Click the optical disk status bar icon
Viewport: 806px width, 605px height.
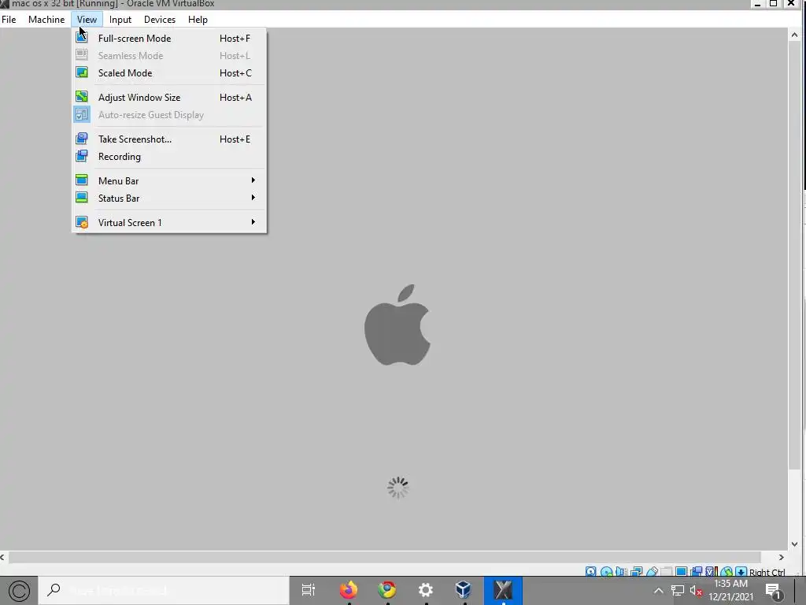pyautogui.click(x=607, y=572)
